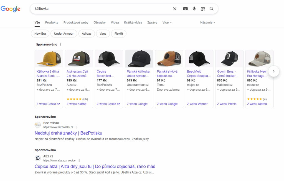Open the on-screen keyboard icon
284x181 pixels.
(x=185, y=9)
